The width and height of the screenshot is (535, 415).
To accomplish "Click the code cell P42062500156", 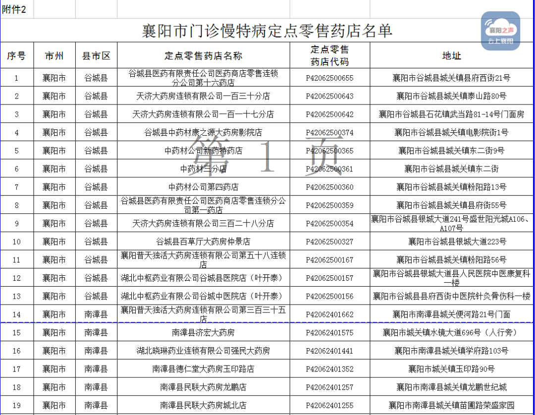I will pos(329,296).
